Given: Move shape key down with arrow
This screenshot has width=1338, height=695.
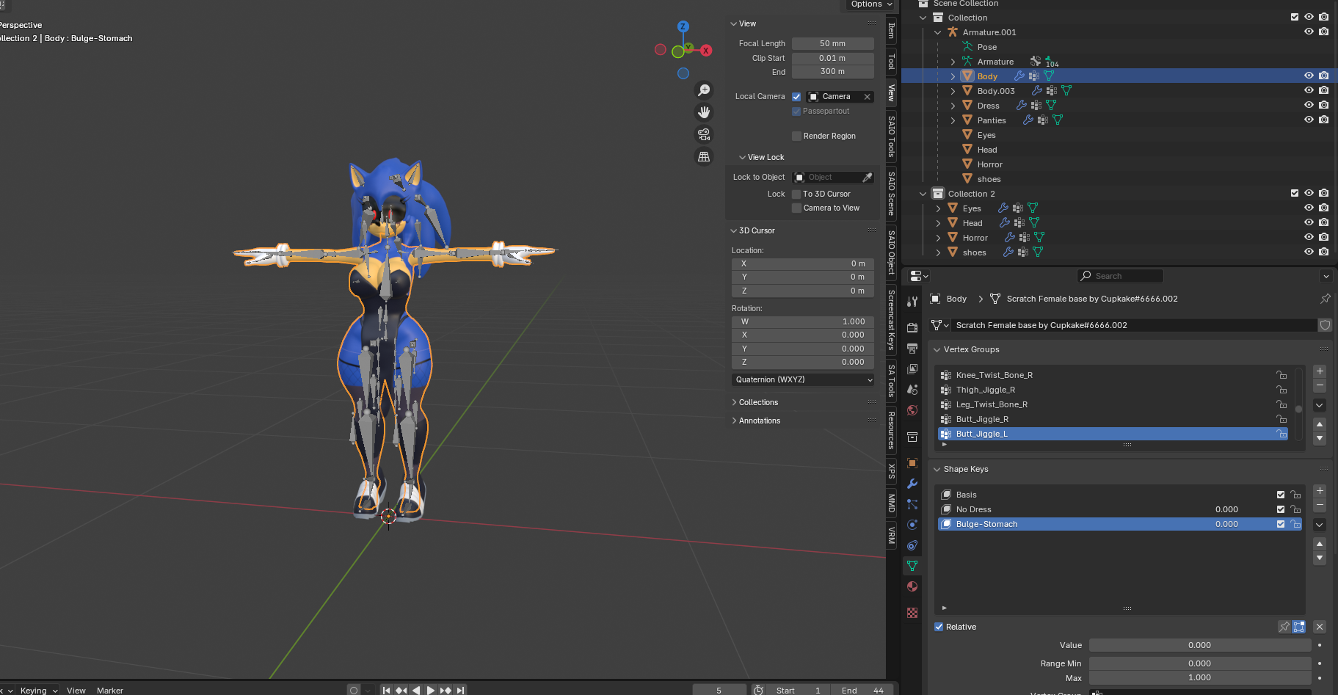Looking at the screenshot, I should pos(1320,558).
